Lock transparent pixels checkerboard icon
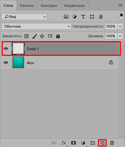The image size is (125, 147). (26, 36)
